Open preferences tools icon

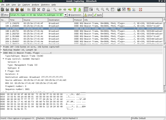(134, 10)
